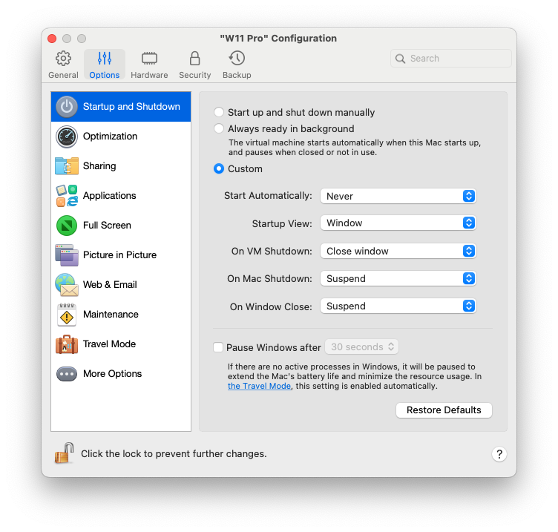
Task: Open the 30 seconds pause delay stepper
Action: [361, 347]
